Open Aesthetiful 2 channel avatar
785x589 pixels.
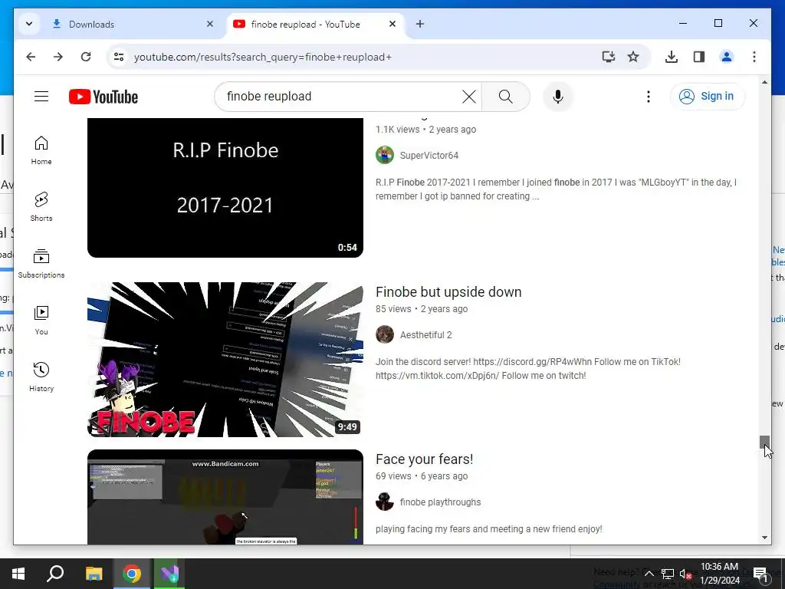click(x=385, y=334)
